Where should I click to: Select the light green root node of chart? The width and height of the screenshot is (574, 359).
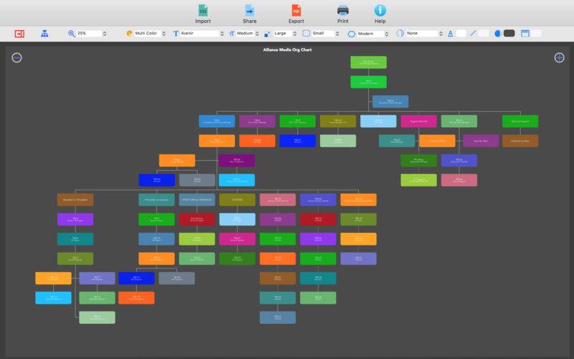[369, 62]
